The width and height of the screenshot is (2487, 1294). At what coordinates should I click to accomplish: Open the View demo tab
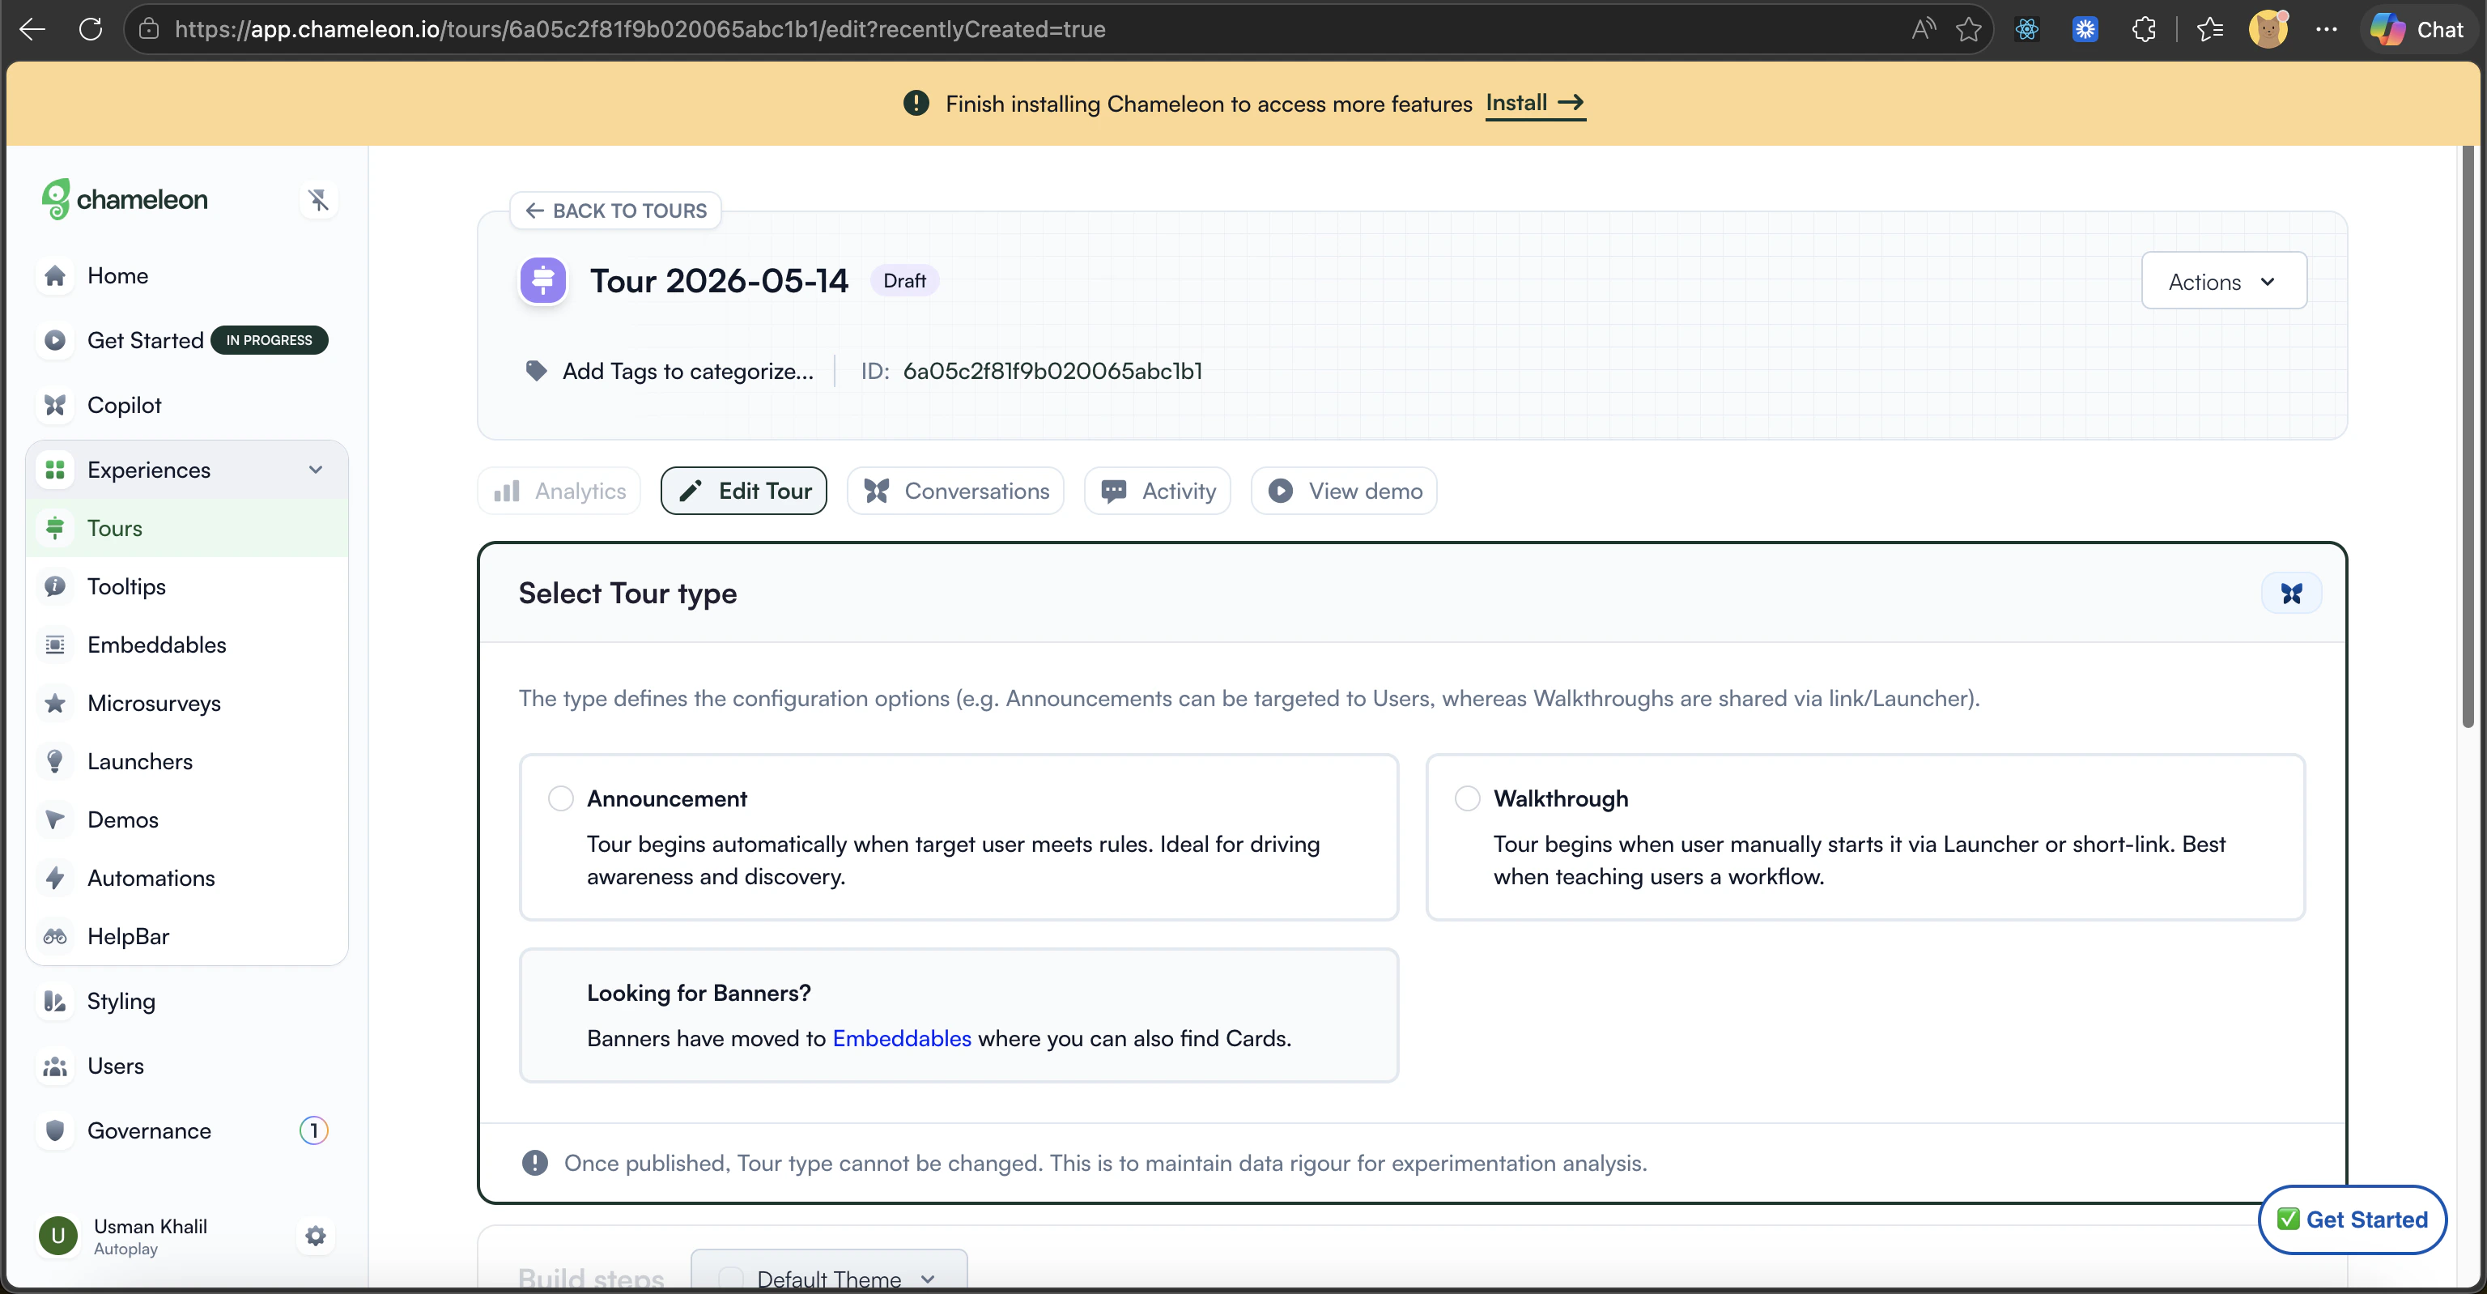click(x=1344, y=491)
